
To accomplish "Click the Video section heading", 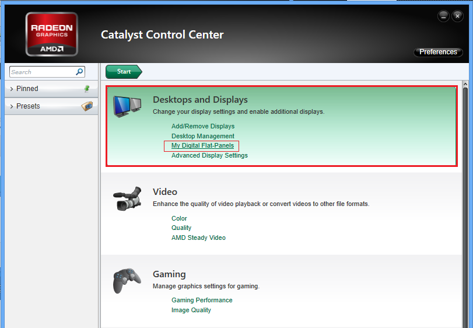I will coord(165,192).
